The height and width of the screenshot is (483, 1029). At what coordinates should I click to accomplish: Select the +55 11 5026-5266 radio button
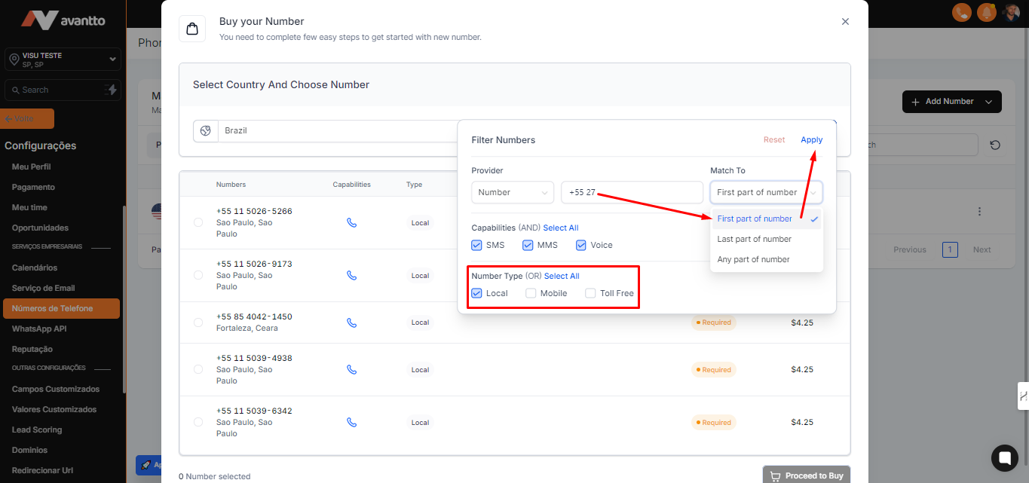click(x=198, y=222)
